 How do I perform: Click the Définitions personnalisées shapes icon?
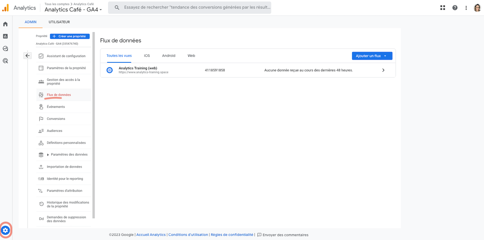41,143
